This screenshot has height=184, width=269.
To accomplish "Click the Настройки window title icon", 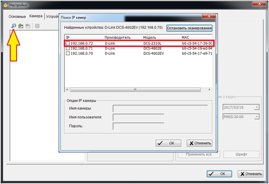I will coord(5,5).
